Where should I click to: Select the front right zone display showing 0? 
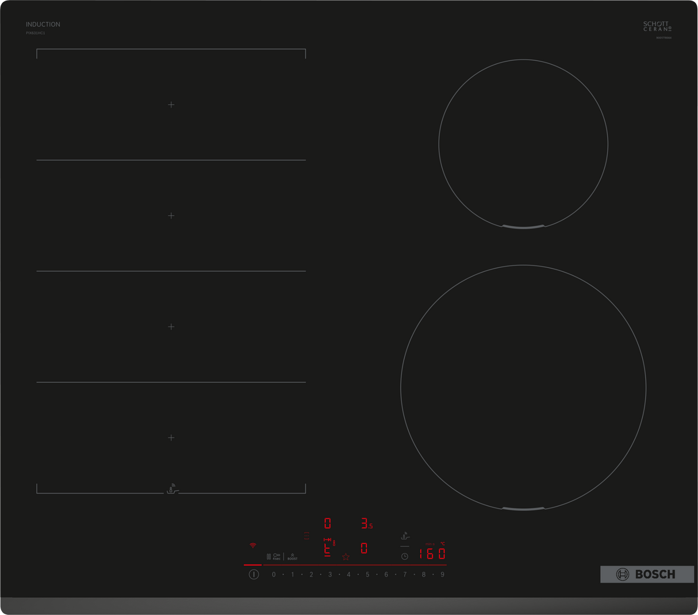364,549
